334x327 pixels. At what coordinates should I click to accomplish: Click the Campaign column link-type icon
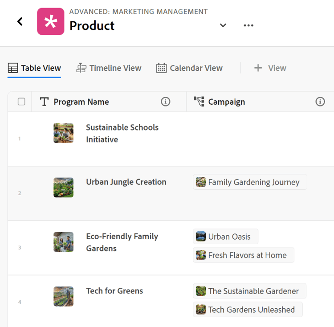click(x=199, y=102)
